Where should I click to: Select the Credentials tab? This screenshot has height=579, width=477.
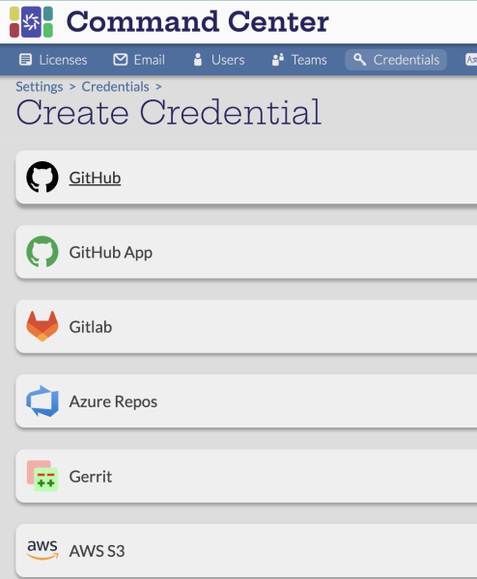click(396, 60)
